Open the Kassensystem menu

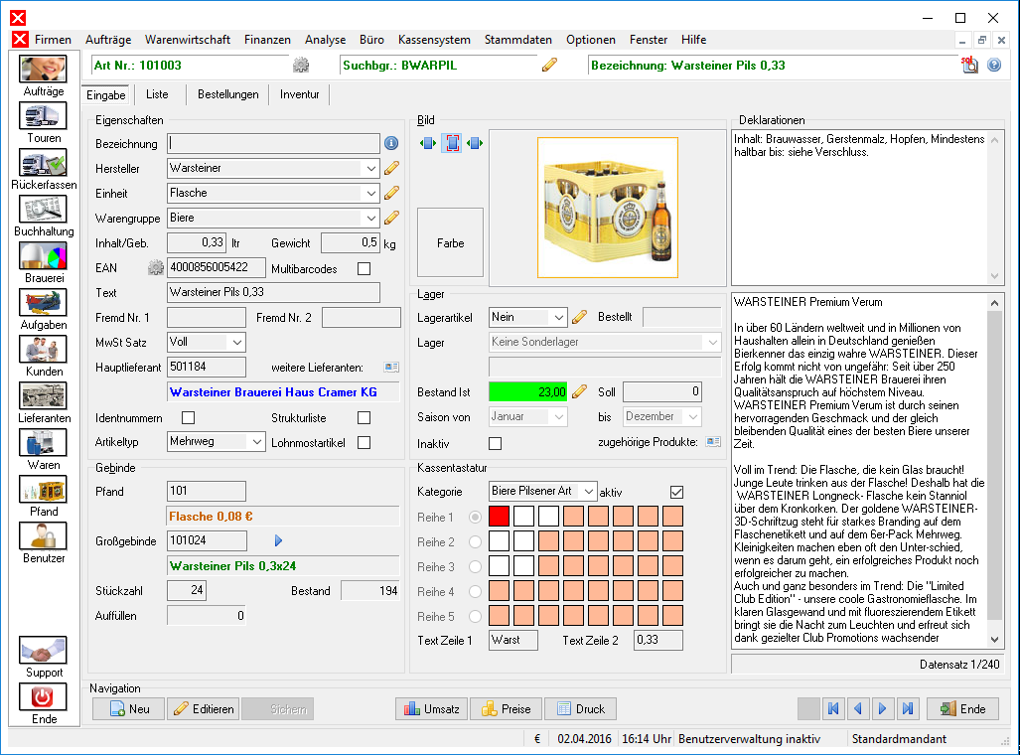pos(434,40)
